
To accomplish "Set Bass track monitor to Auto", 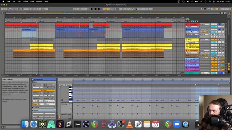I will pyautogui.click(x=204, y=32).
